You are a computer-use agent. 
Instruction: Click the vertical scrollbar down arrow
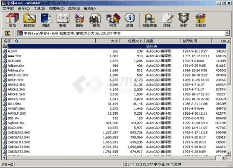[x=228, y=153]
